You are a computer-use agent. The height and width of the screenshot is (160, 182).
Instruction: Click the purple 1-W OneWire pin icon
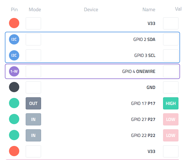pos(14,71)
